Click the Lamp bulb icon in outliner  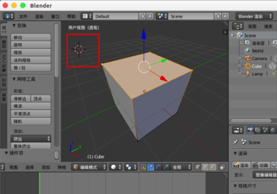247,74
